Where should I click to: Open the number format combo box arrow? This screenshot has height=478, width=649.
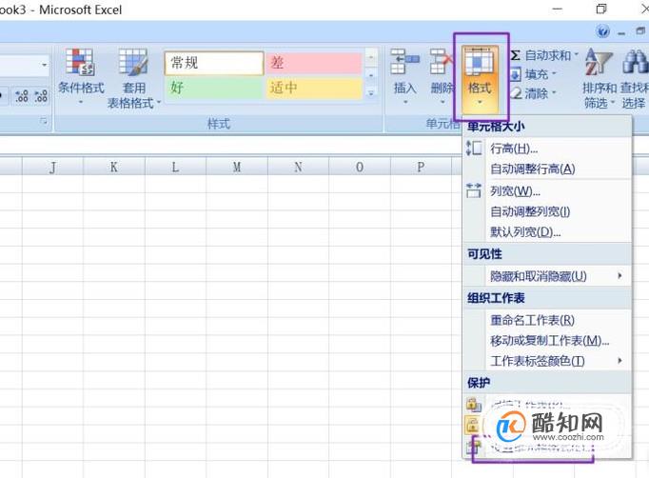pos(44,65)
